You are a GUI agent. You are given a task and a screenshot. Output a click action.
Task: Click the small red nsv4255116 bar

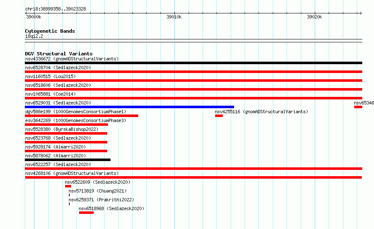[219, 116]
